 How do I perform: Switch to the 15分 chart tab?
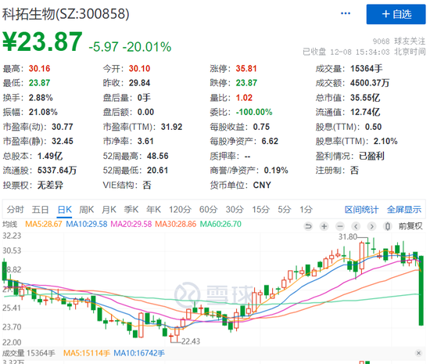click(260, 210)
